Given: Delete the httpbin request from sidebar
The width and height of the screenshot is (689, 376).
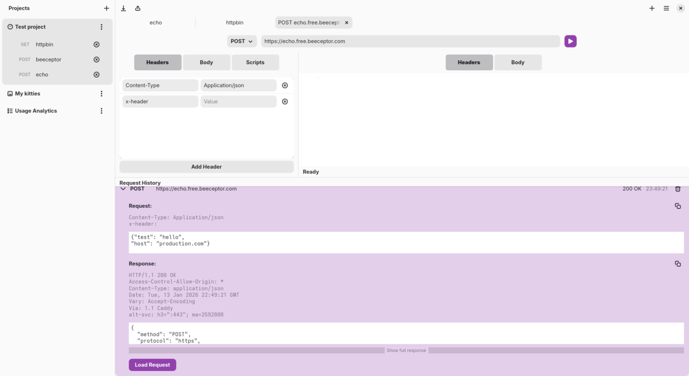Looking at the screenshot, I should (x=96, y=45).
